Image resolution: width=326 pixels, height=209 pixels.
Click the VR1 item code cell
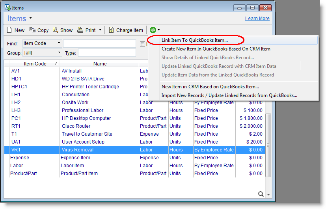pyautogui.click(x=16, y=150)
